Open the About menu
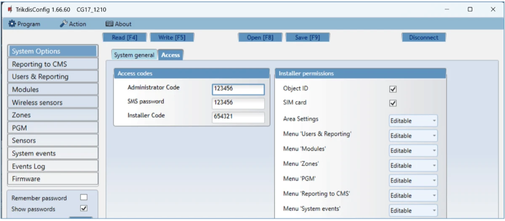Viewport: 505px width, 221px height. (x=118, y=24)
